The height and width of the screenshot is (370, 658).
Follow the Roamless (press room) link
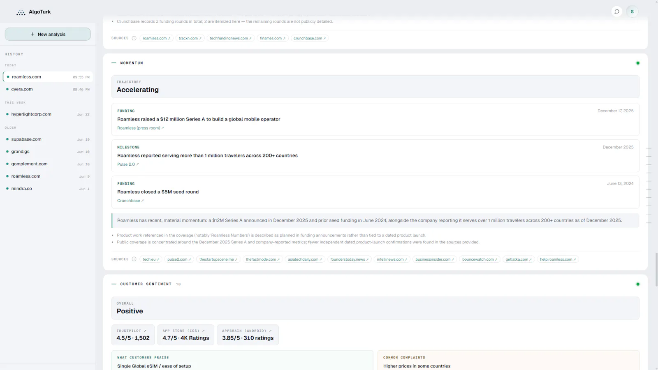141,128
